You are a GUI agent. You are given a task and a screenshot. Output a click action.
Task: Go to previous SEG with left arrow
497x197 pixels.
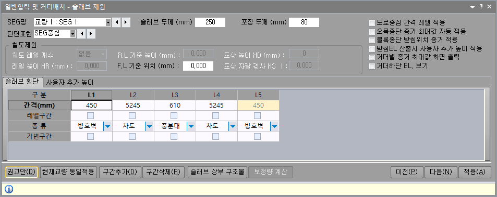(117, 22)
